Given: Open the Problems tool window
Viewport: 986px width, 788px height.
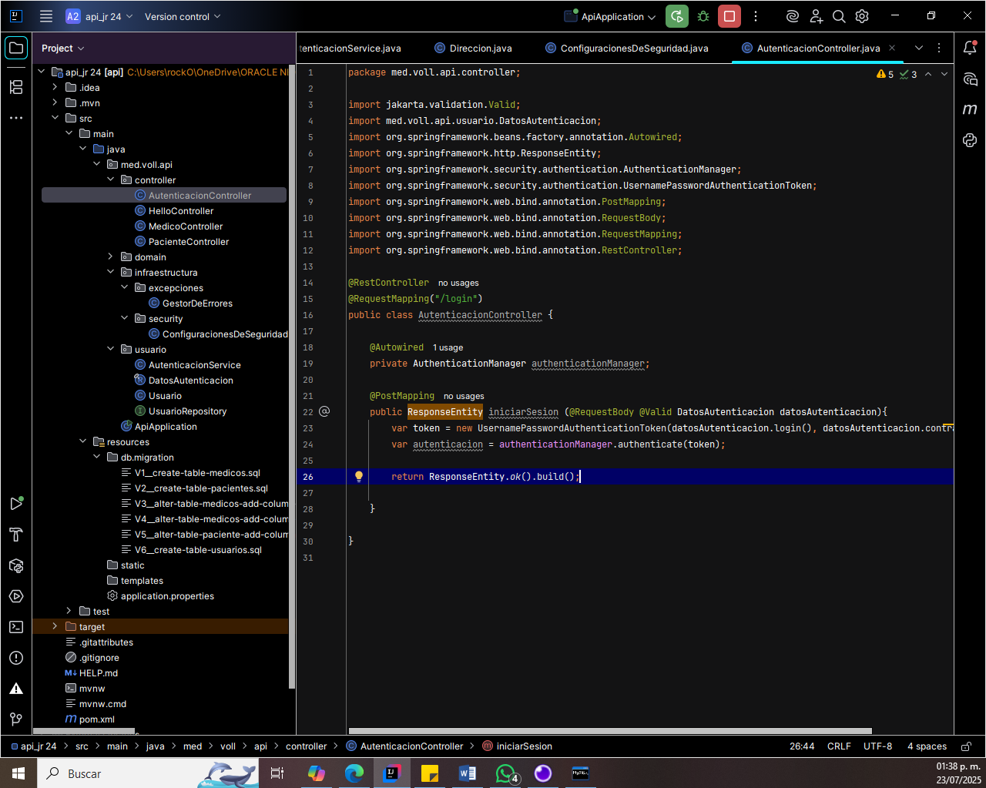Looking at the screenshot, I should click(x=16, y=658).
